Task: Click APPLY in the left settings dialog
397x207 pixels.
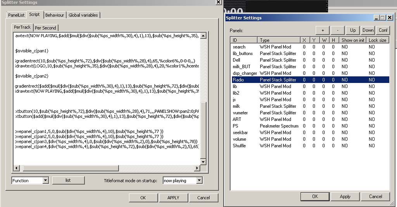Action: (173, 198)
